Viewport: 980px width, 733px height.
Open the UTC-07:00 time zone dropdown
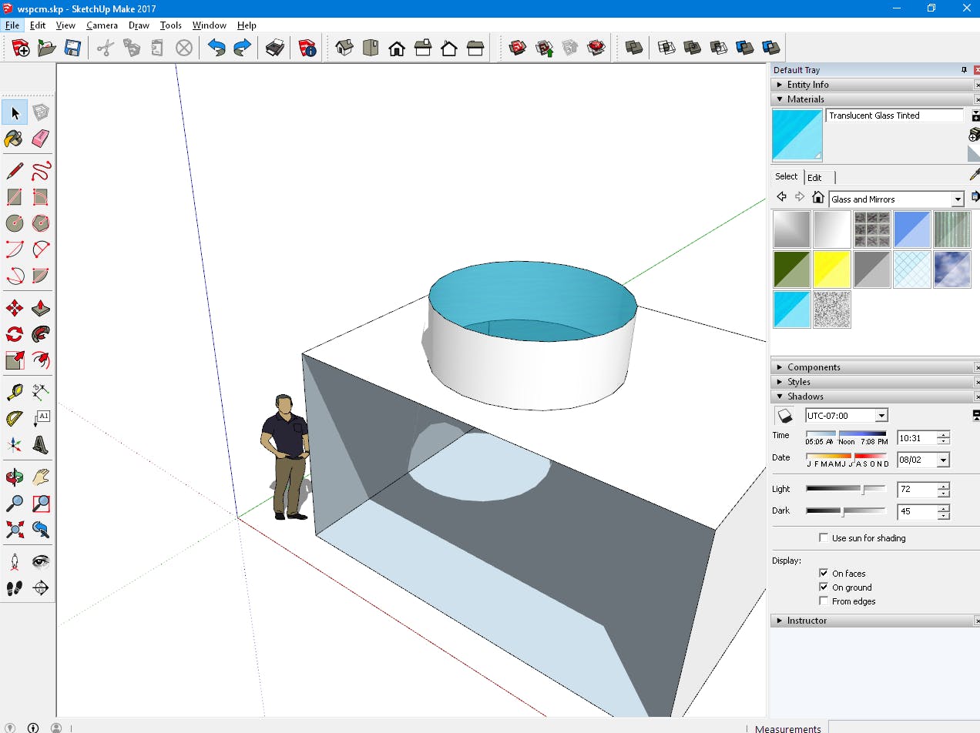coord(881,416)
